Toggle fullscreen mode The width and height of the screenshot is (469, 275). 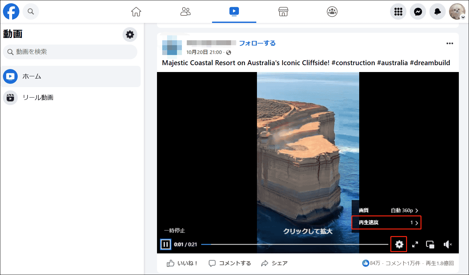tap(415, 244)
